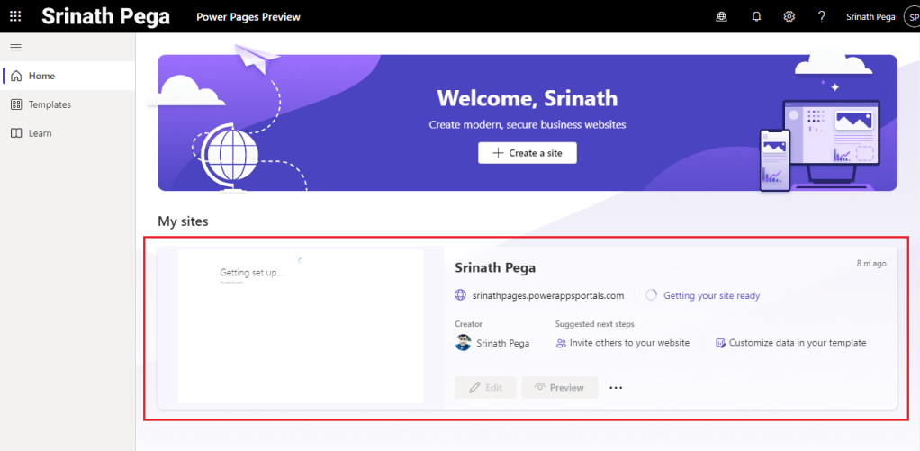Open the settings gear
This screenshot has height=451, width=920.
pyautogui.click(x=789, y=16)
